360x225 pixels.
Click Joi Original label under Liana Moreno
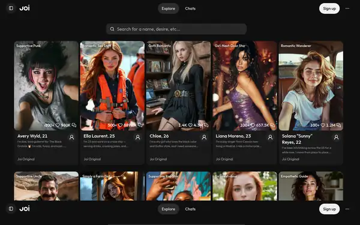pos(224,159)
